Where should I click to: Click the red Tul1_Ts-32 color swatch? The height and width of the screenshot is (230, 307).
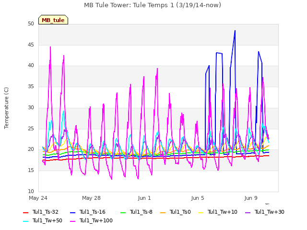click(x=25, y=213)
